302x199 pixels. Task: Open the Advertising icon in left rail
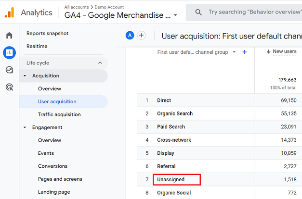[9, 87]
